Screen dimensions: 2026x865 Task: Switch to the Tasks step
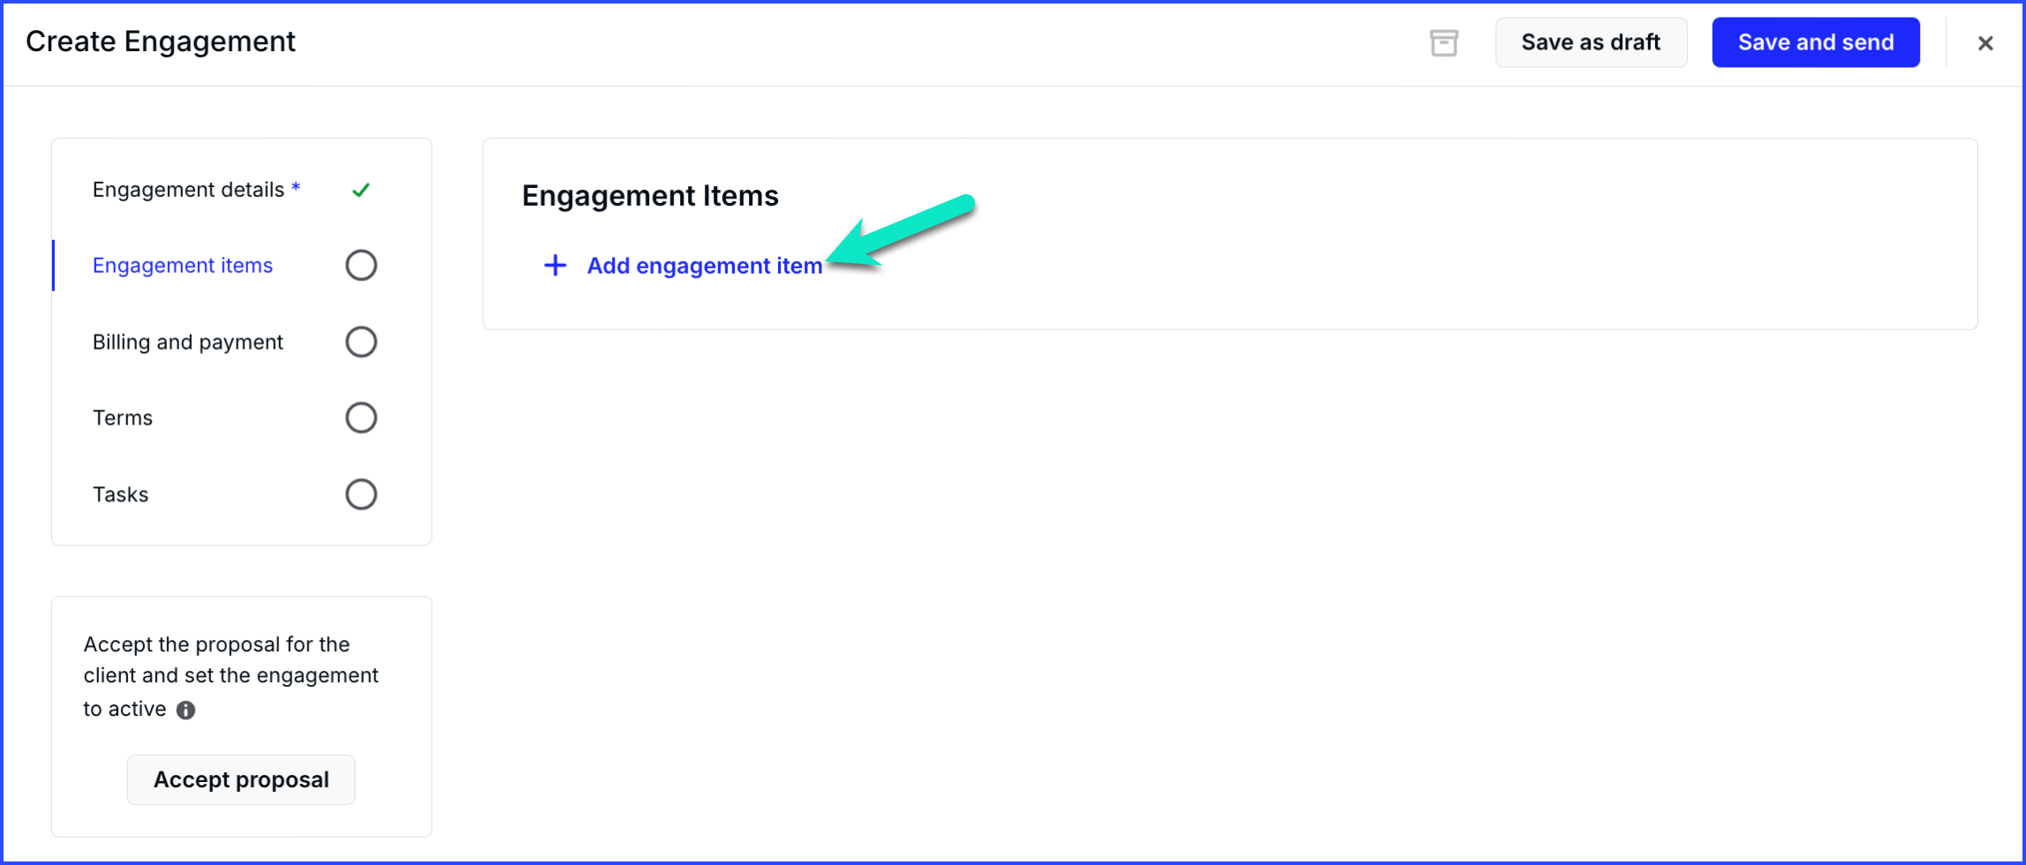(x=121, y=494)
